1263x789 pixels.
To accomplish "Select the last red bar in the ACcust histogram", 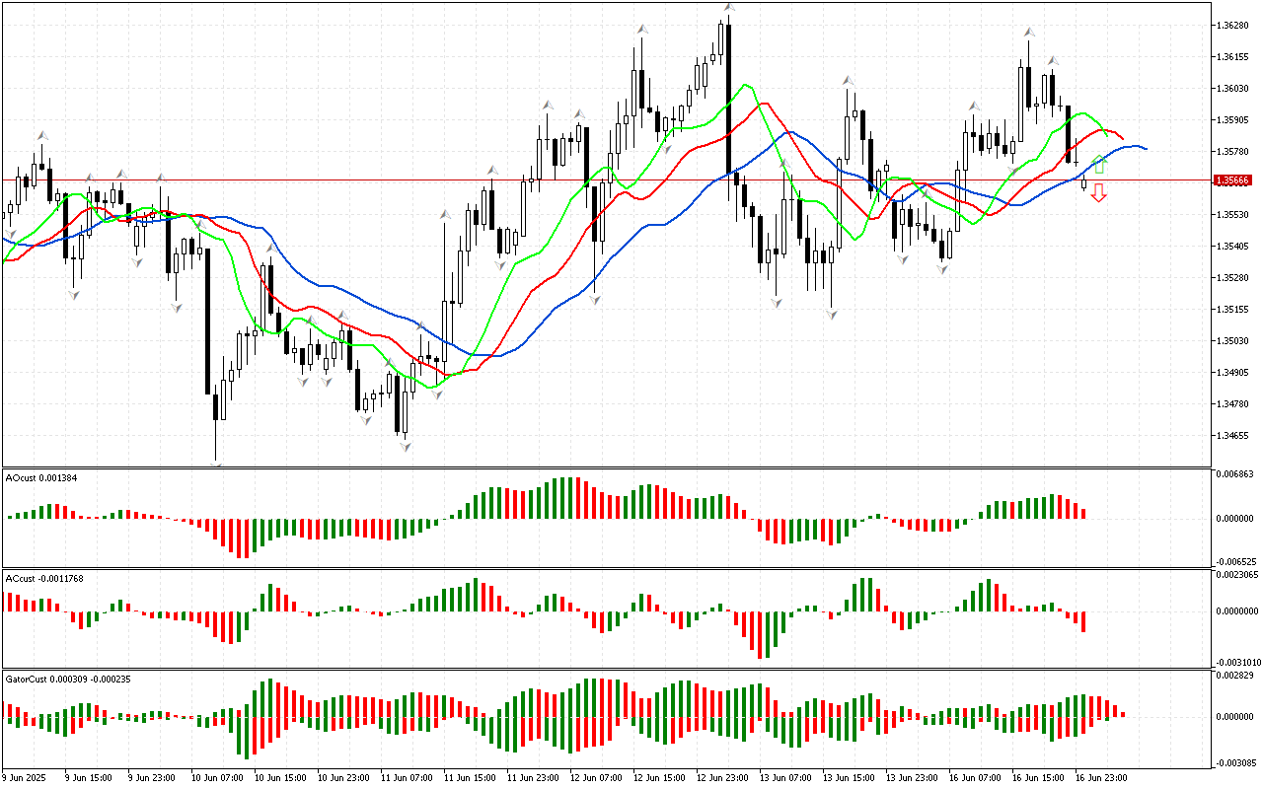I will pos(1083,621).
